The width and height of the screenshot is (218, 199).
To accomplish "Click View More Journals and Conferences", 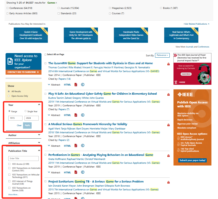I will pyautogui.click(x=192, y=47).
